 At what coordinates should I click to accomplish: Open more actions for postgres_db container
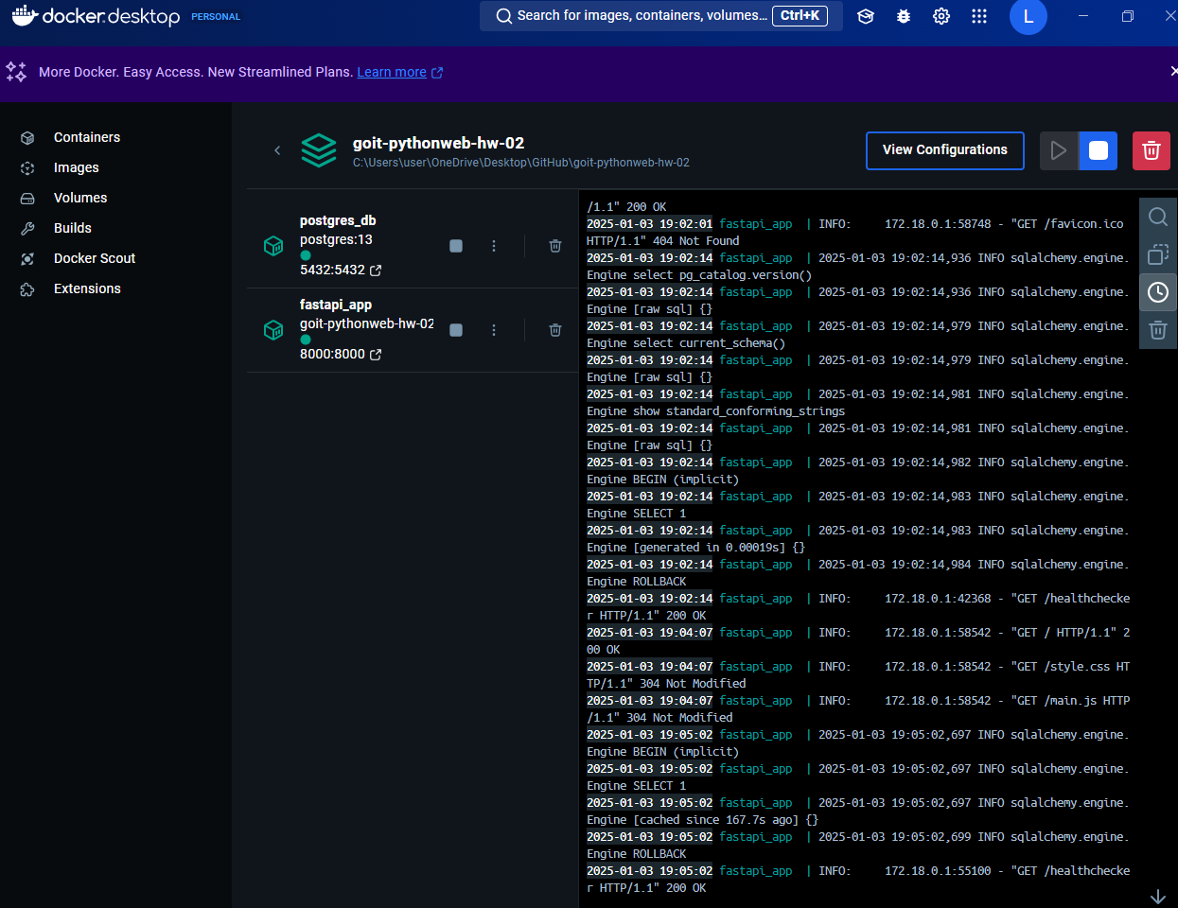tap(494, 246)
